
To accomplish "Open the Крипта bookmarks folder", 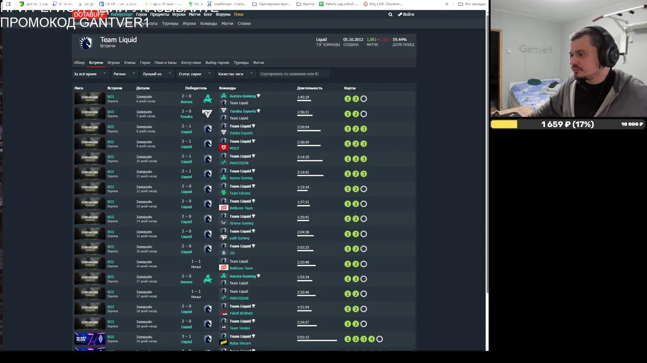I will (x=305, y=4).
